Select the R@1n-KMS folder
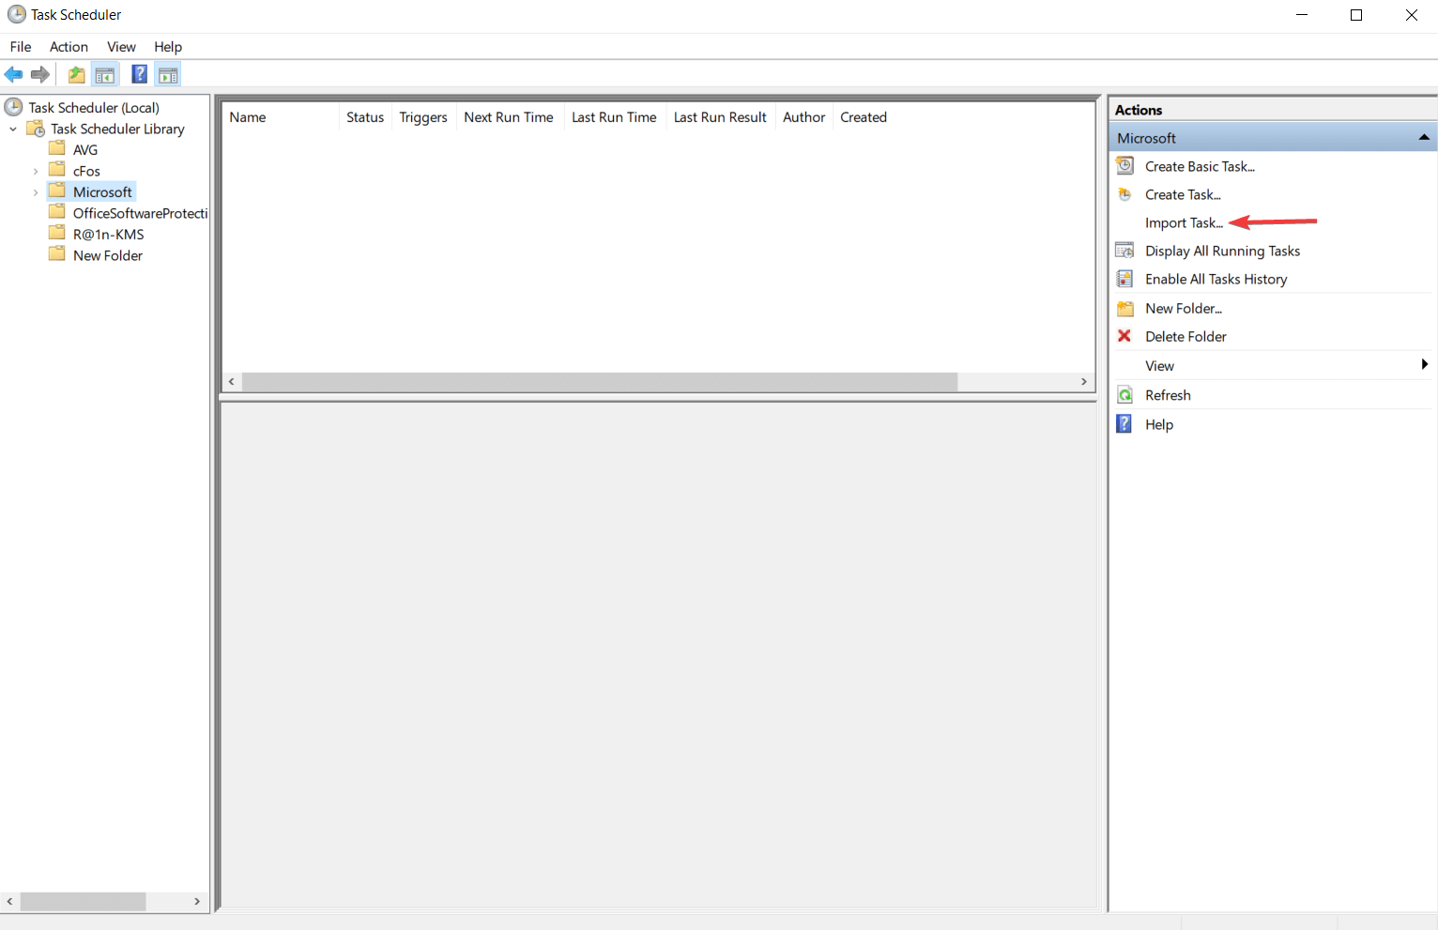The image size is (1438, 930). (x=109, y=234)
